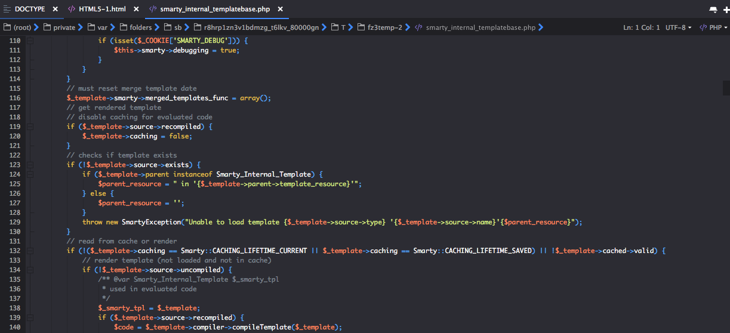Click the DOCTYPE tab text icon
The height and width of the screenshot is (333, 730).
(x=7, y=10)
